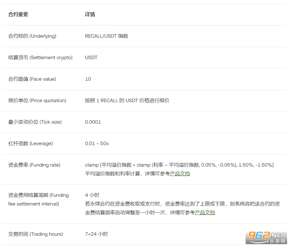This screenshot has height=246, width=289.
Task: Select the 报价单位 (Price quotation) label
Action: pos(37,101)
